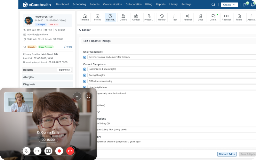Open the Financial section
The image size is (256, 160).
226,18
